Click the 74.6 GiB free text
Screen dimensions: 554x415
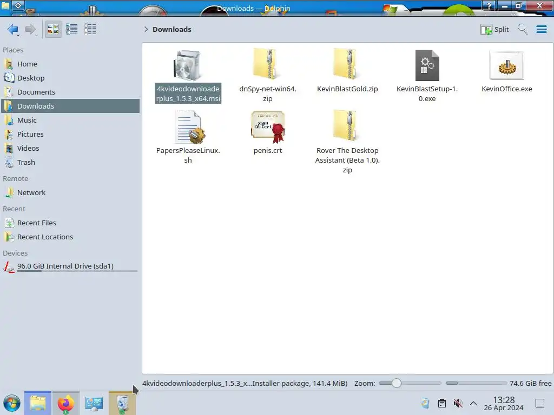click(x=530, y=383)
